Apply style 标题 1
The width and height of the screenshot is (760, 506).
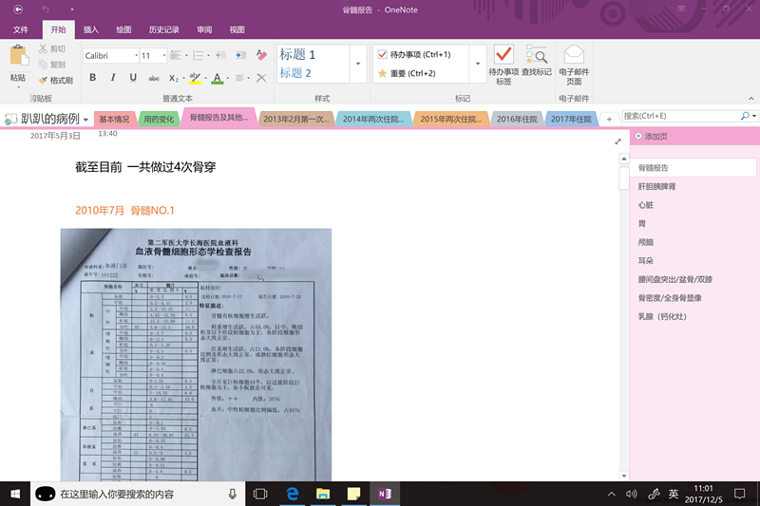[297, 55]
